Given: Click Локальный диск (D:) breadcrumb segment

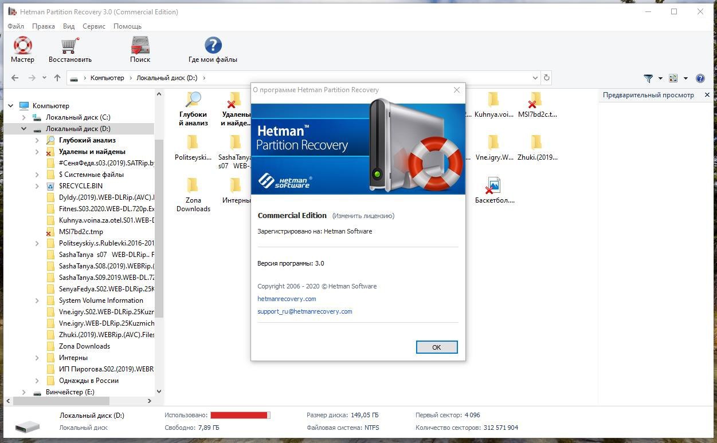Looking at the screenshot, I should [167, 78].
